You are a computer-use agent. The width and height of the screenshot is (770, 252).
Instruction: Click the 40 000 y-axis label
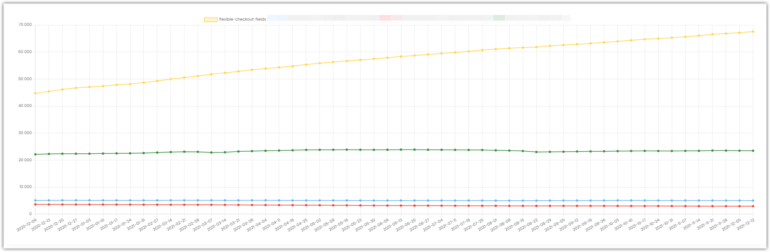[25, 106]
